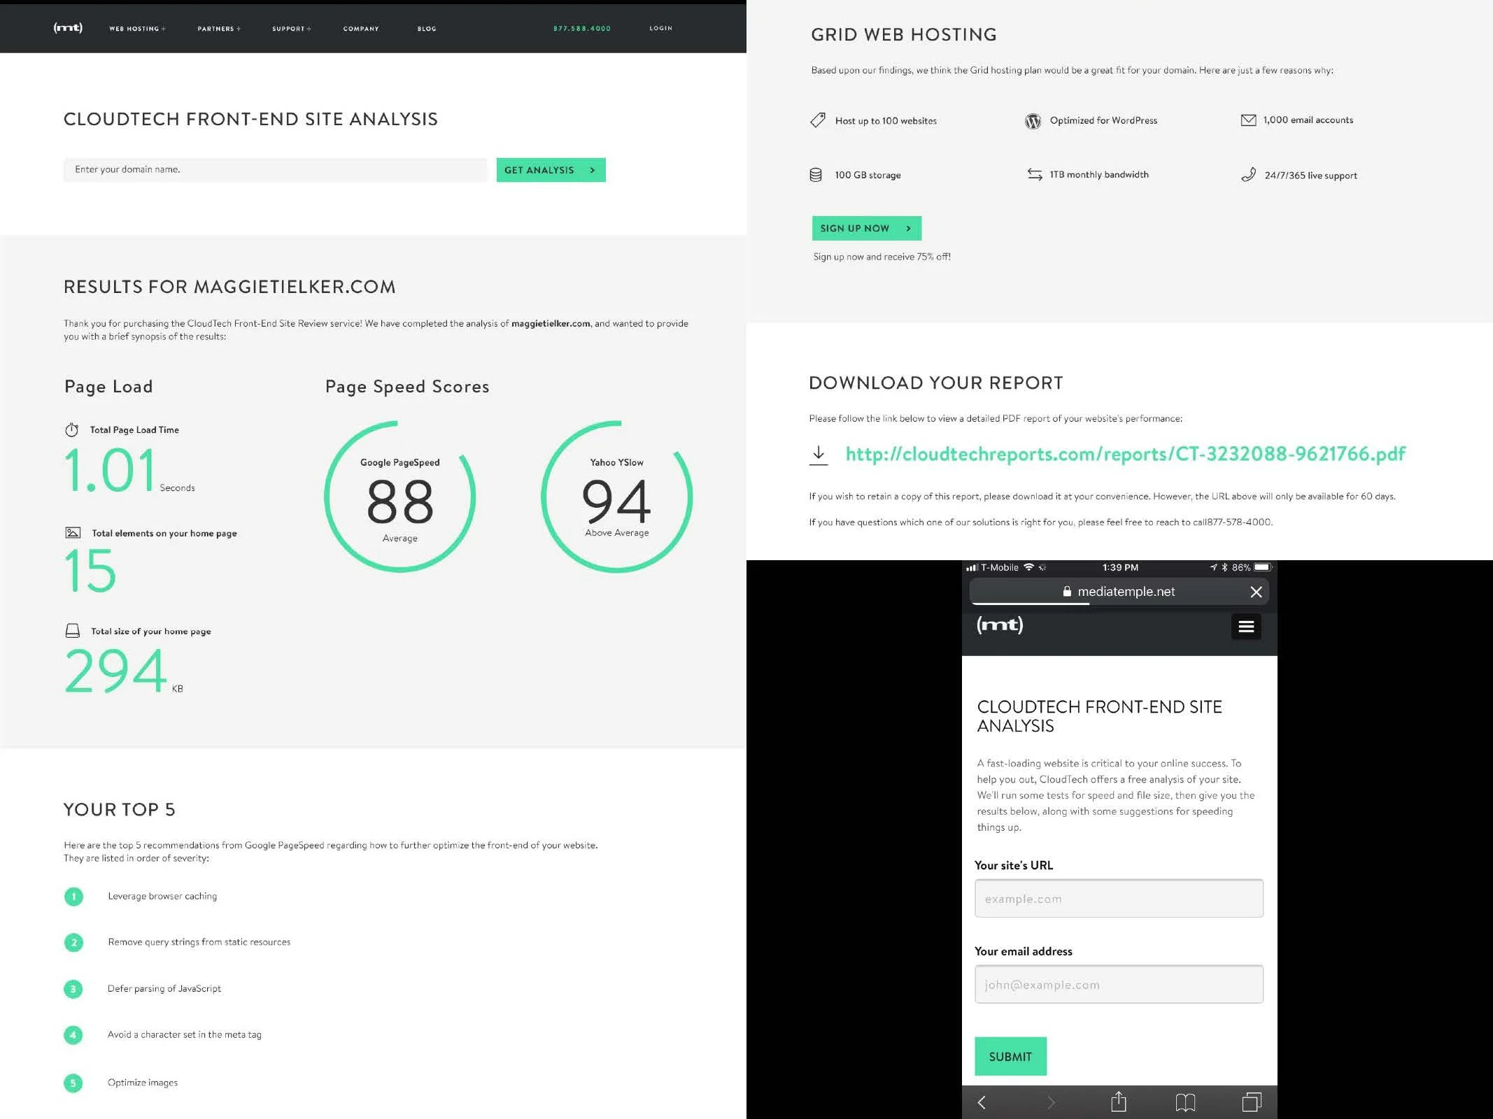
Task: Tap the Submit button on mobile form
Action: (x=1010, y=1057)
